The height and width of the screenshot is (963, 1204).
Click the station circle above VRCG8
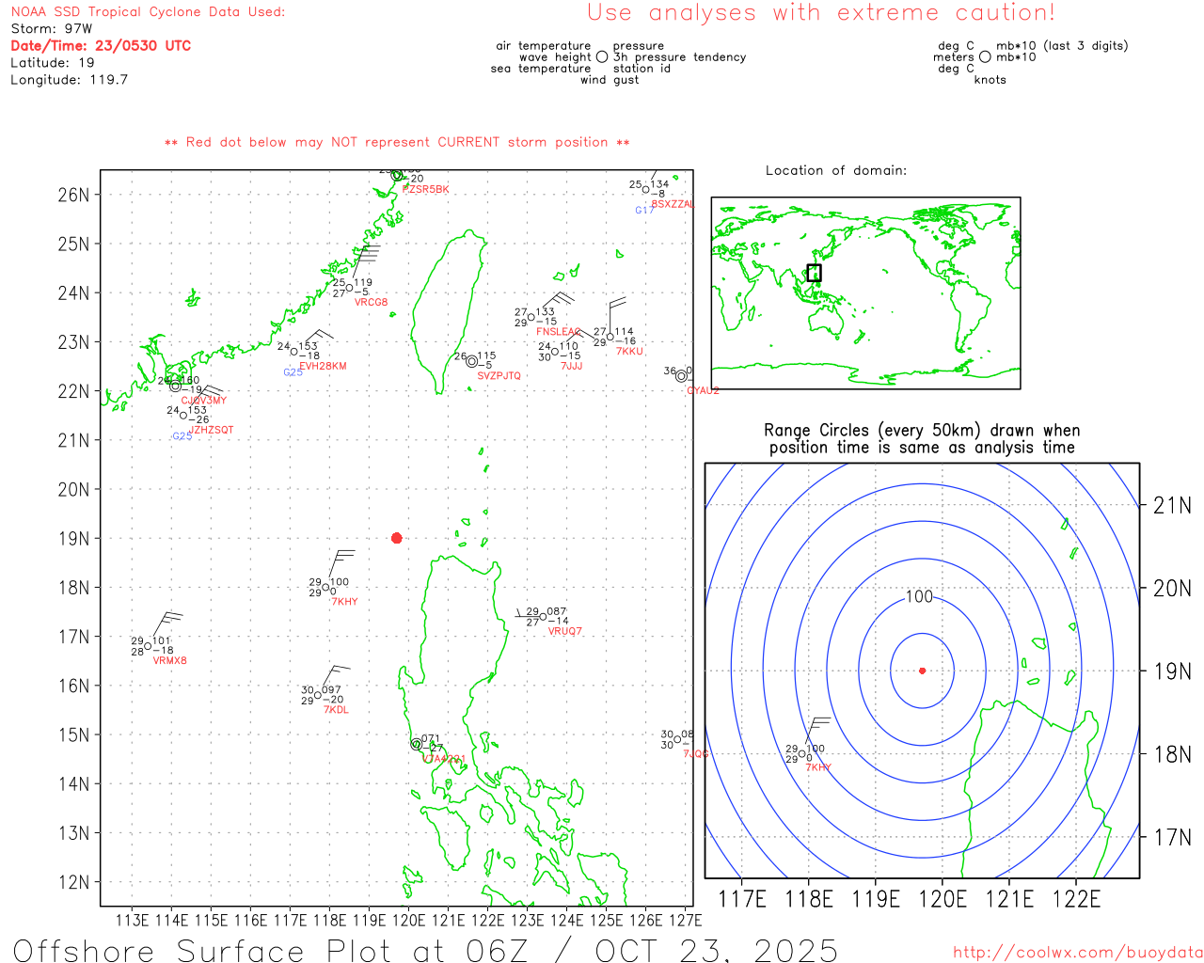coord(350,289)
